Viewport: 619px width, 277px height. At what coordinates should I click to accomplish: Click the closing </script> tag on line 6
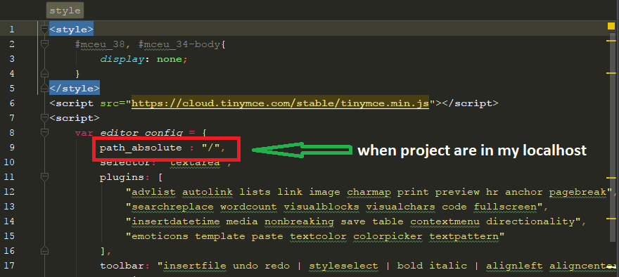[x=470, y=103]
